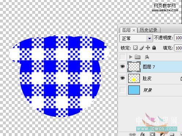Enable lock all padlock icon
The width and height of the screenshot is (182, 136).
click(x=154, y=48)
